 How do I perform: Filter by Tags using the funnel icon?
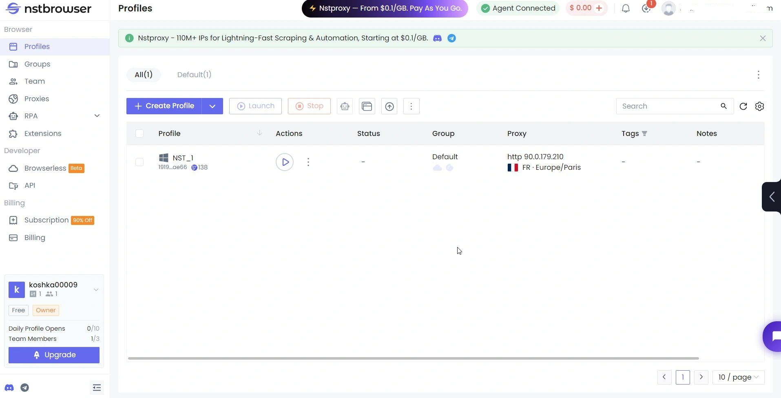(x=644, y=133)
